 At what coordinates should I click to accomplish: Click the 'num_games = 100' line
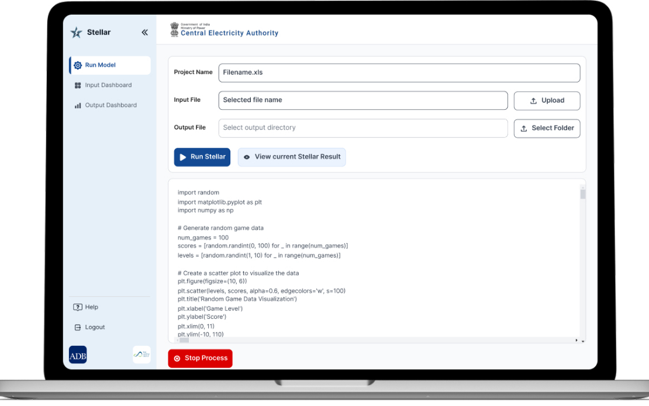[203, 238]
